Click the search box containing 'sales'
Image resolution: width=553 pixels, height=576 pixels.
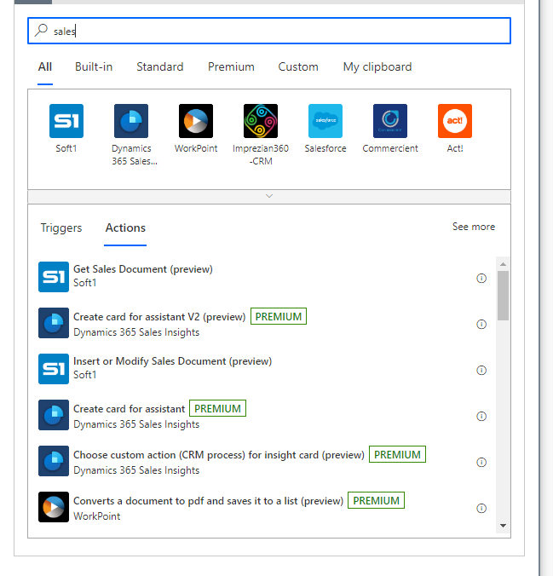pyautogui.click(x=269, y=31)
